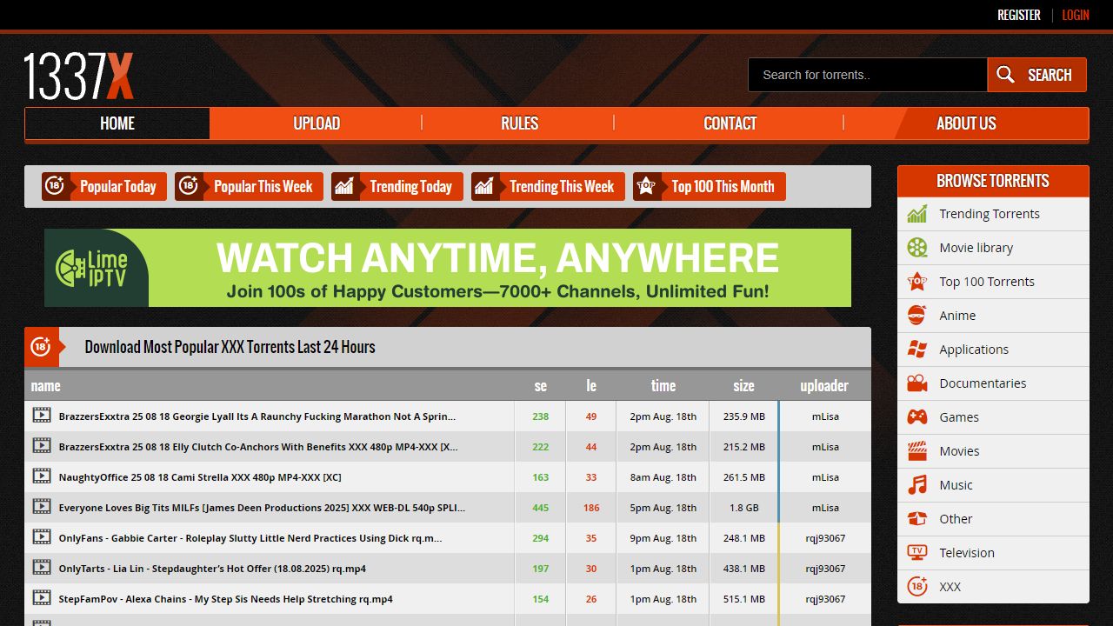Click the le column header
Screen dimensions: 1113x626
591,386
